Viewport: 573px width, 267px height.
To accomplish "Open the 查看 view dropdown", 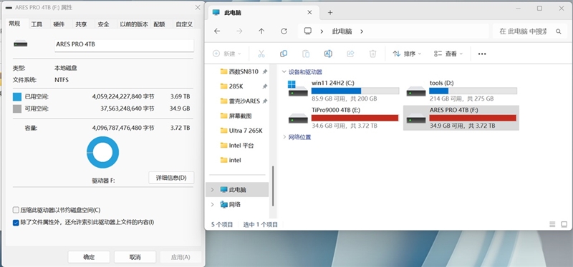I will pos(448,54).
